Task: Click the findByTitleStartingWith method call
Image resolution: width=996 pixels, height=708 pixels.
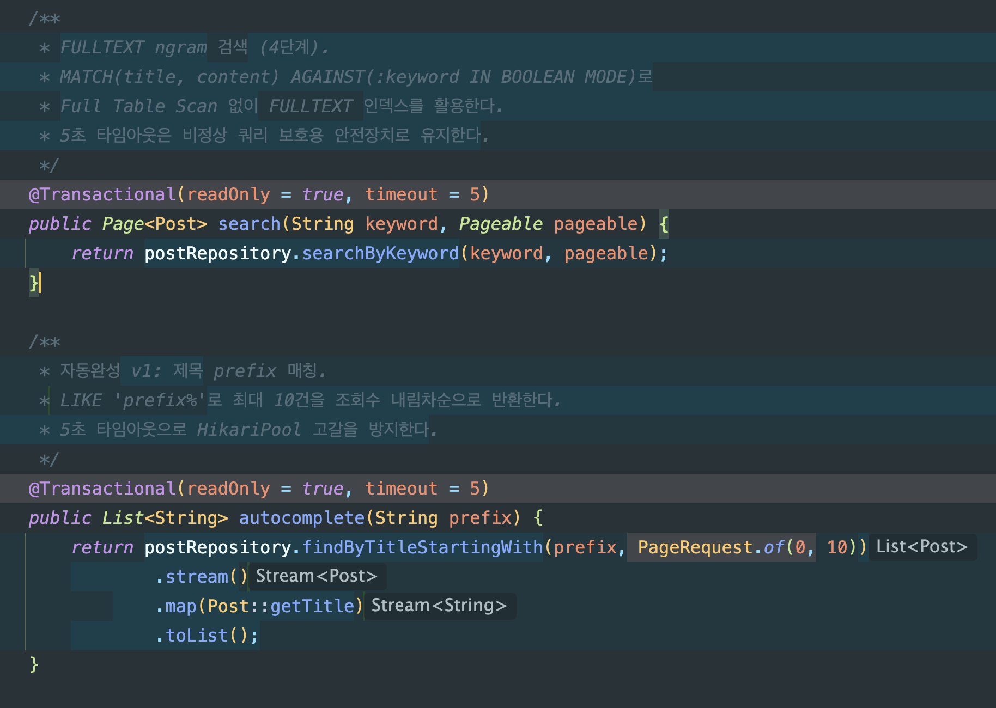Action: pyautogui.click(x=423, y=547)
